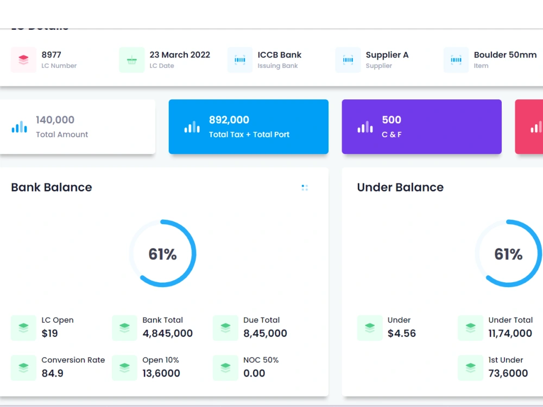This screenshot has height=407, width=543.
Task: Click the Bank Total value 4,845,000
Action: coord(168,333)
